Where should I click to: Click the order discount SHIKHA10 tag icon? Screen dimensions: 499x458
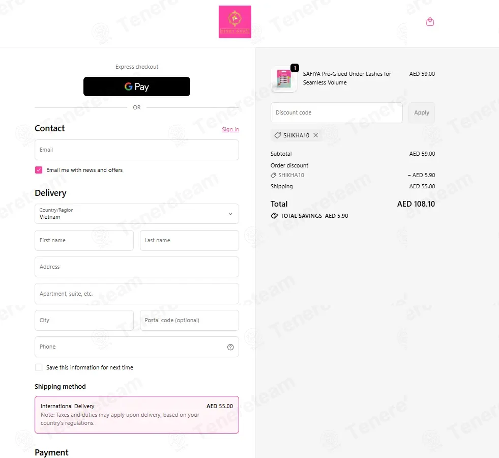coord(273,176)
